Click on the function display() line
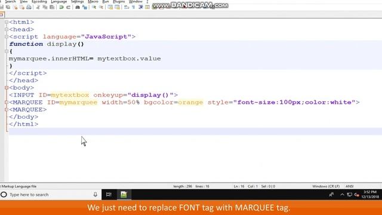 [x=47, y=44]
